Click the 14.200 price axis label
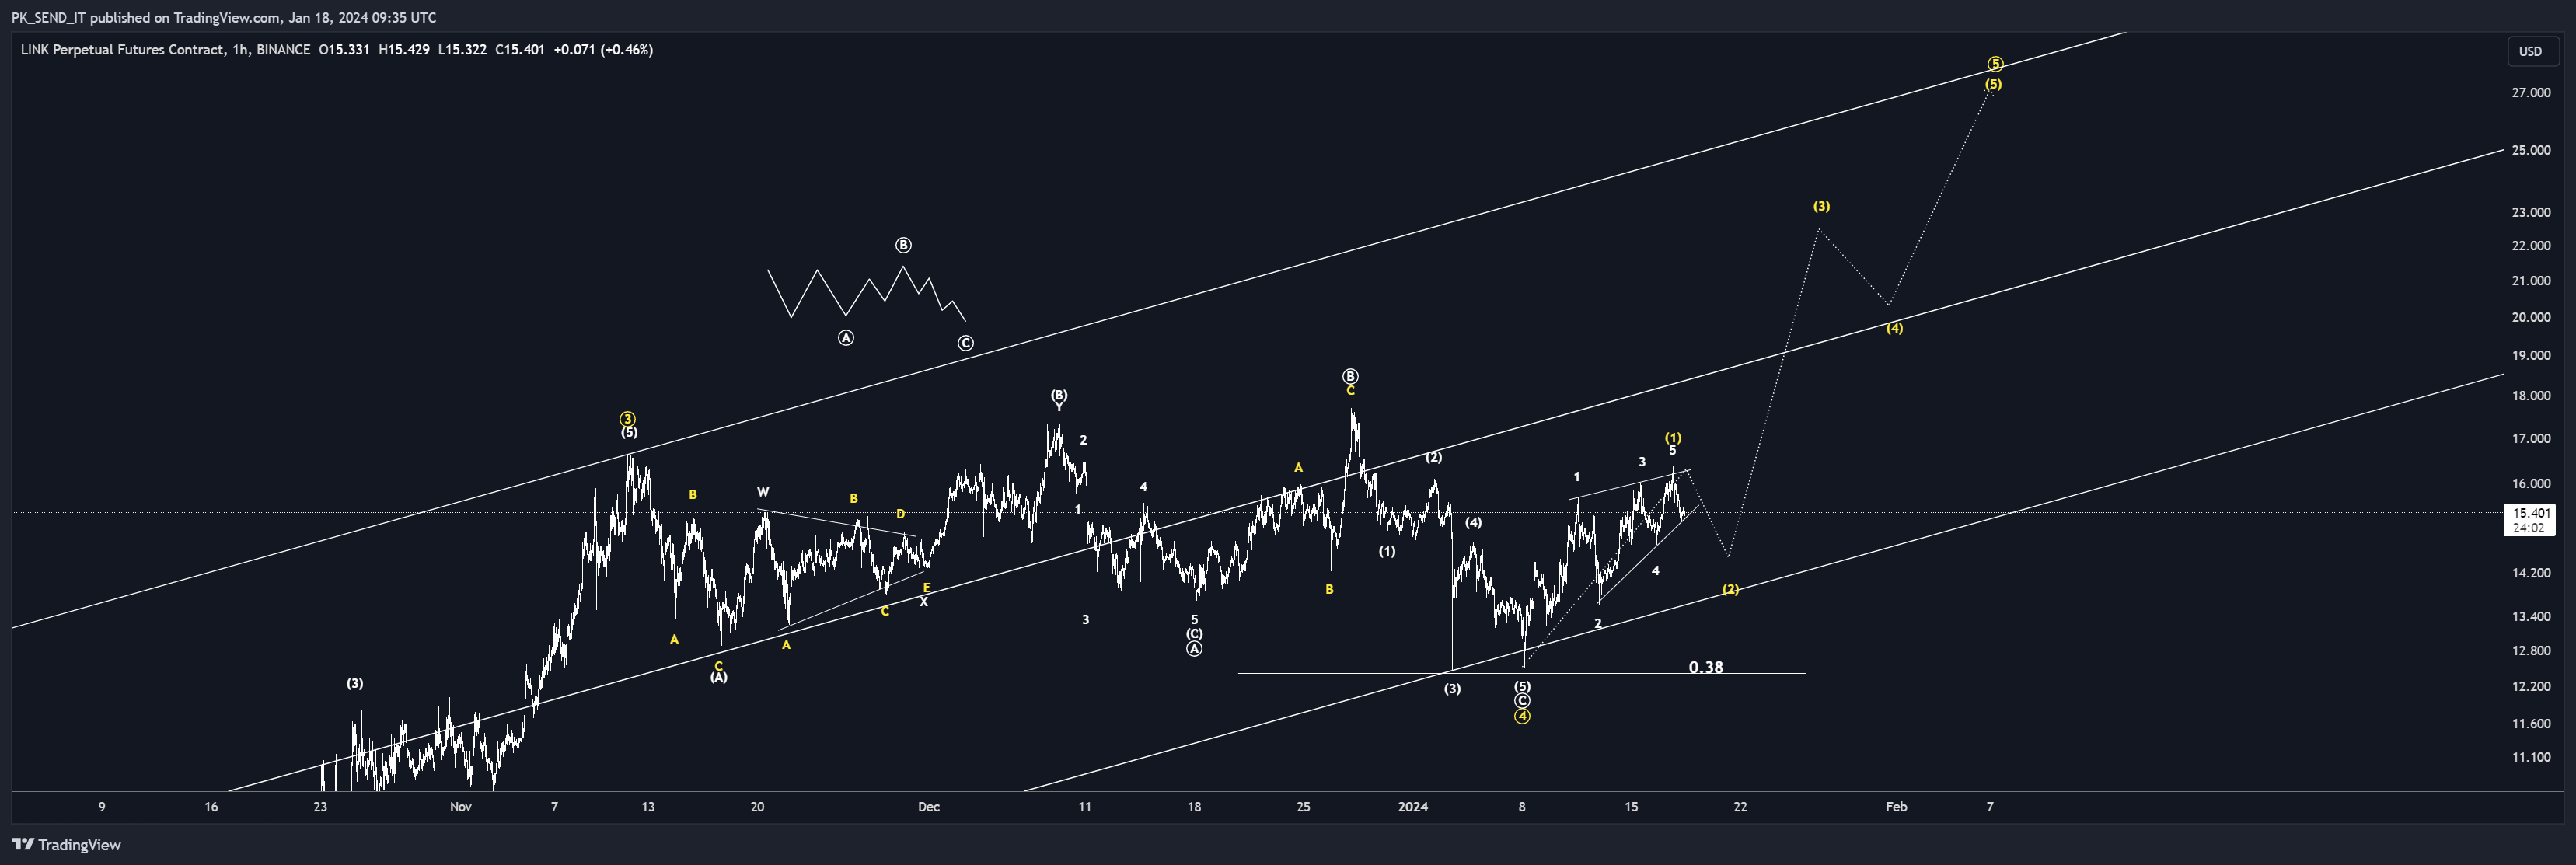The width and height of the screenshot is (2576, 865). [2531, 573]
